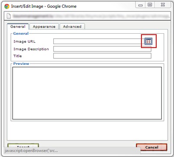This screenshot has width=174, height=157.
Task: Open the Advanced tab
Action: (72, 26)
